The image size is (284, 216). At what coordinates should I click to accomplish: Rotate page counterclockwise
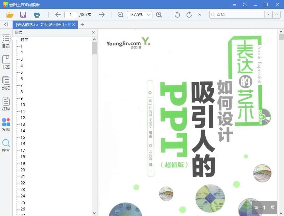pos(177,15)
